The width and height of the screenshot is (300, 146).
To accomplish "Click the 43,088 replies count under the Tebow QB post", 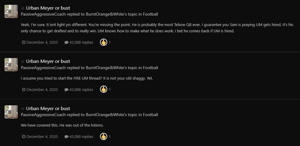I will [x=81, y=42].
